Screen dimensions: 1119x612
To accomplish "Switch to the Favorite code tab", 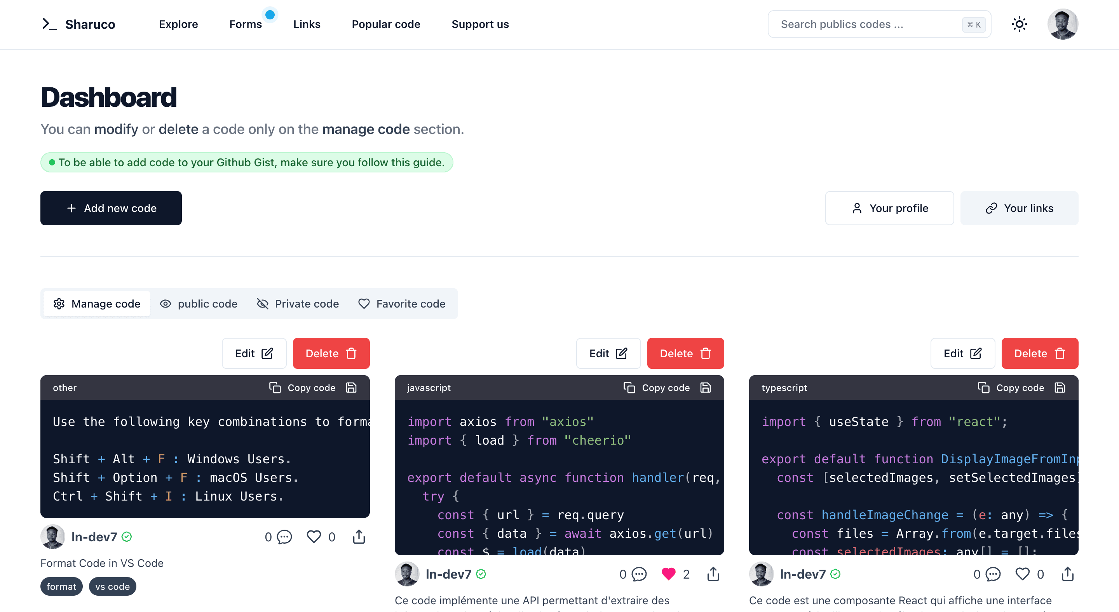I will tap(401, 304).
